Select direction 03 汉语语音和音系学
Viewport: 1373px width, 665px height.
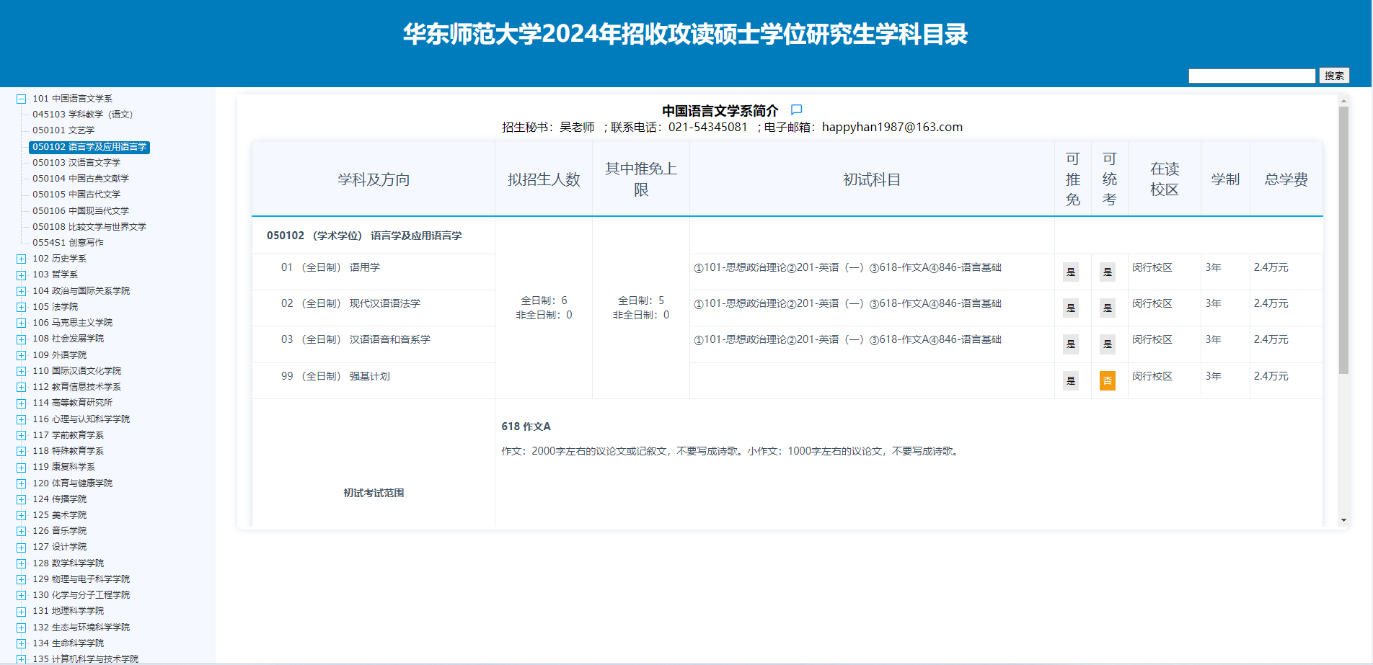pyautogui.click(x=356, y=339)
